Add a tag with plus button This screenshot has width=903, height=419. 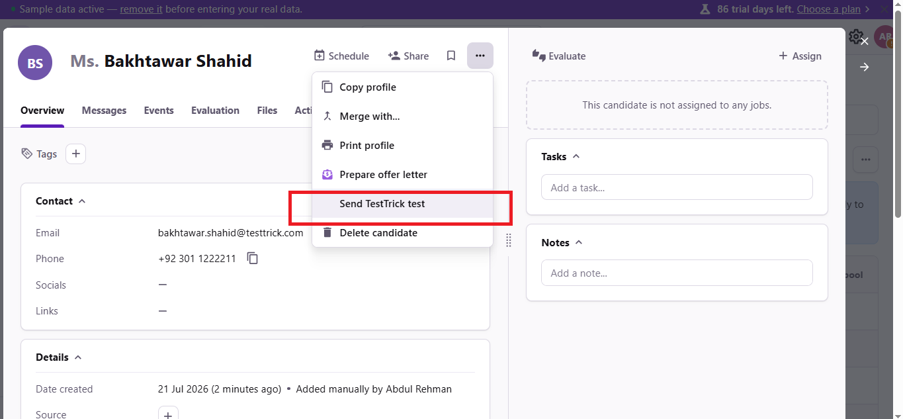(x=75, y=154)
